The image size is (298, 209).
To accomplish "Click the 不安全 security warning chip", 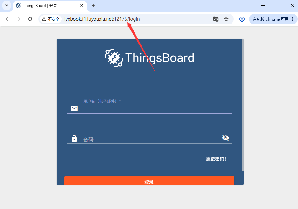I will click(x=51, y=19).
